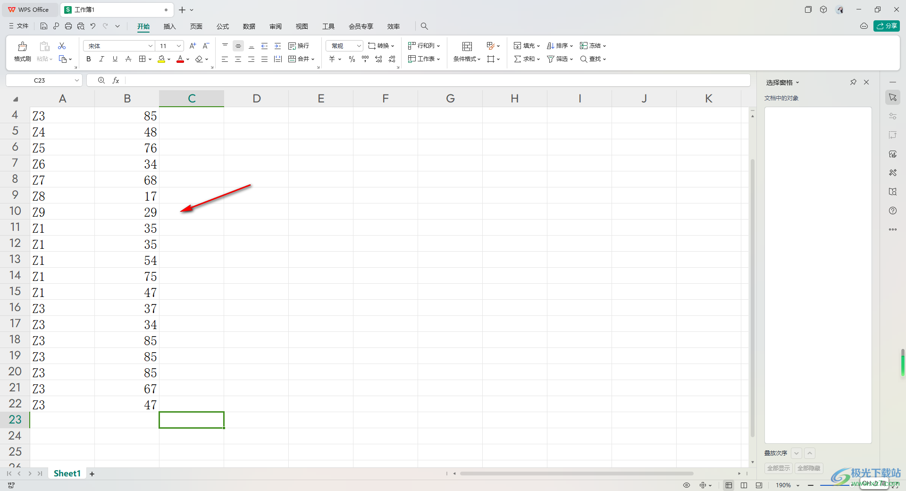Viewport: 906px width, 491px height.
Task: Expand the Name Box dropdown
Action: coord(77,80)
